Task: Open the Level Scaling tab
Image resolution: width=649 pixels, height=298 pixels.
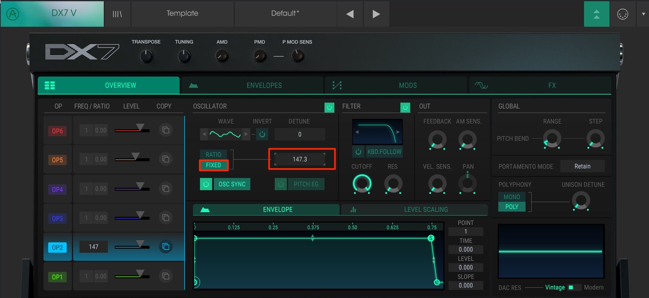Action: tap(414, 209)
